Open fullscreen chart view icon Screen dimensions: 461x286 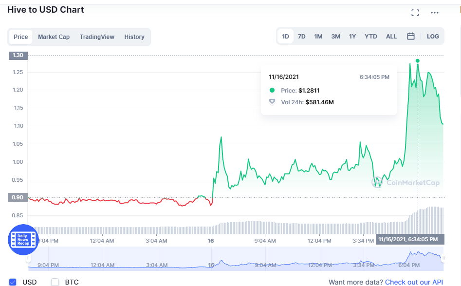point(415,13)
